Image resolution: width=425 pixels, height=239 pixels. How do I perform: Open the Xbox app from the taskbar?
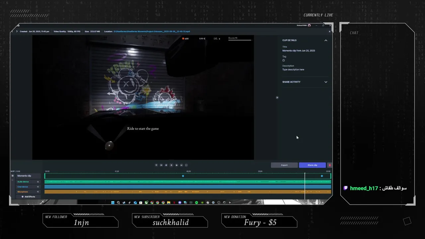pos(146,202)
